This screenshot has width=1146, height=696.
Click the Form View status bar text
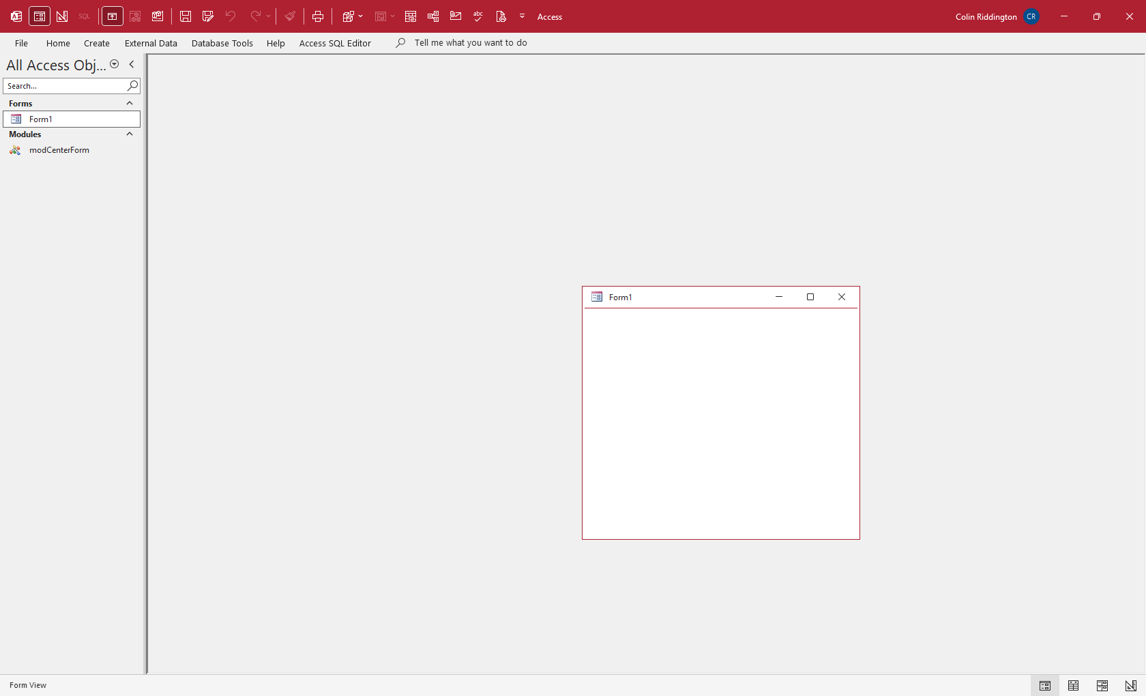pyautogui.click(x=28, y=686)
